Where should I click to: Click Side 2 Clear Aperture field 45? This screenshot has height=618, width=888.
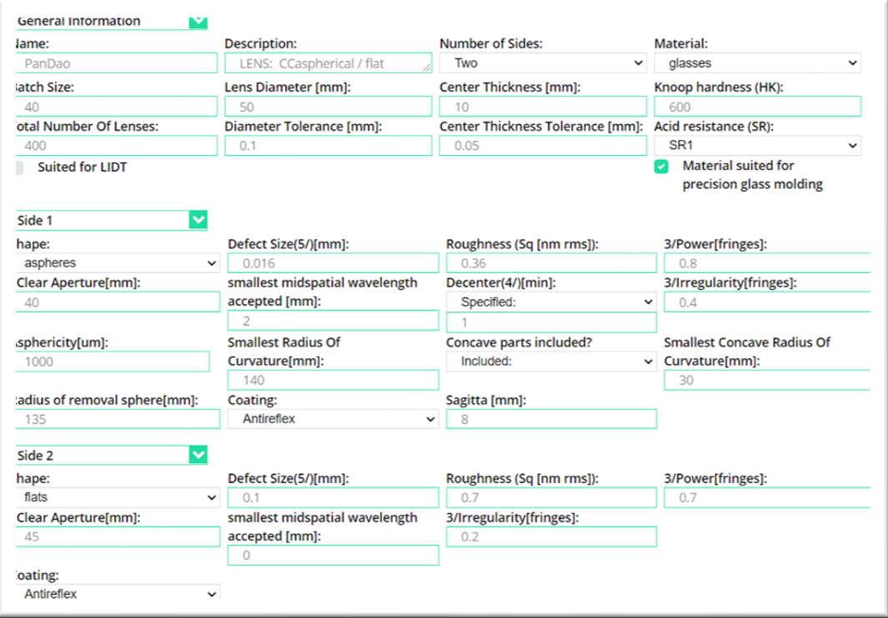pyautogui.click(x=118, y=536)
